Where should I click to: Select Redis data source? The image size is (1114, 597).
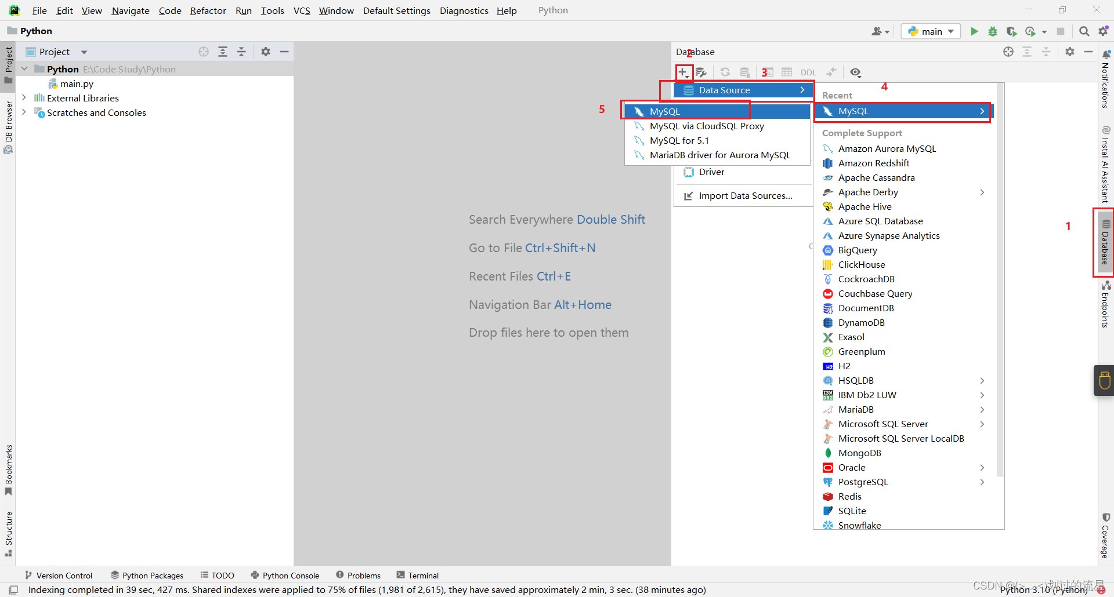click(x=905, y=496)
